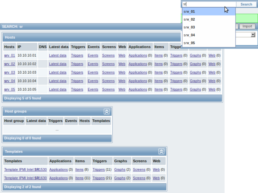Open Template IPMI Intel SR1630 link

tap(25, 178)
